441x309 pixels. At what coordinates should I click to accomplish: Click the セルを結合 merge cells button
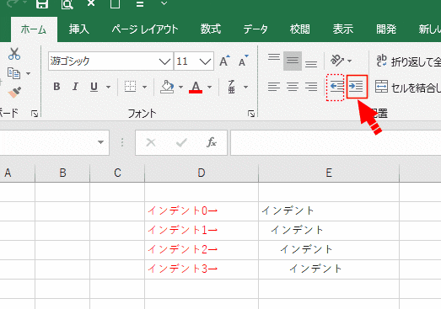(x=408, y=87)
